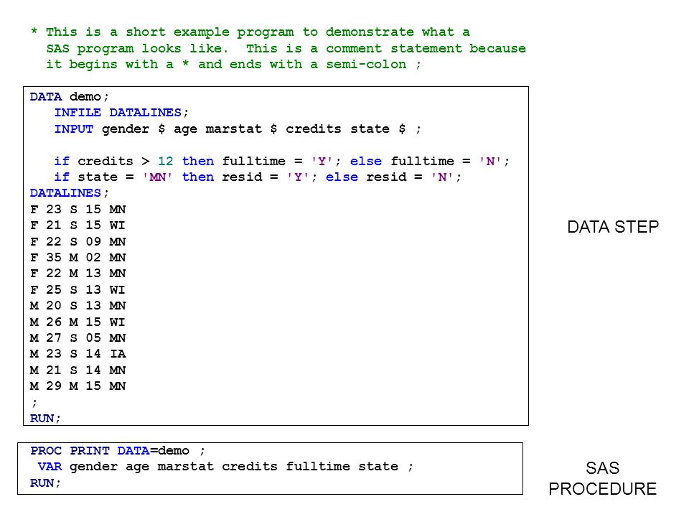Select data row 'M 23 S 14 IA'

coord(78,354)
